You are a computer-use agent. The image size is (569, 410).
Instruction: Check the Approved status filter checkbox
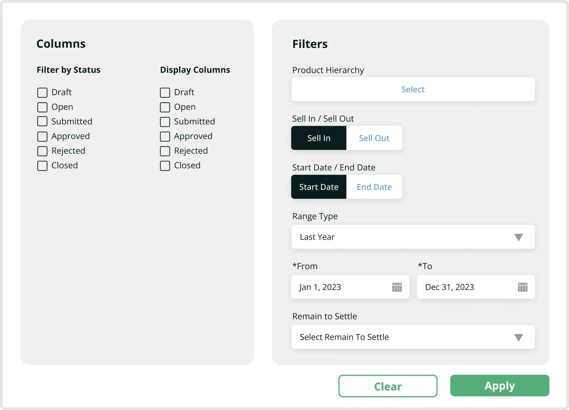tap(42, 136)
